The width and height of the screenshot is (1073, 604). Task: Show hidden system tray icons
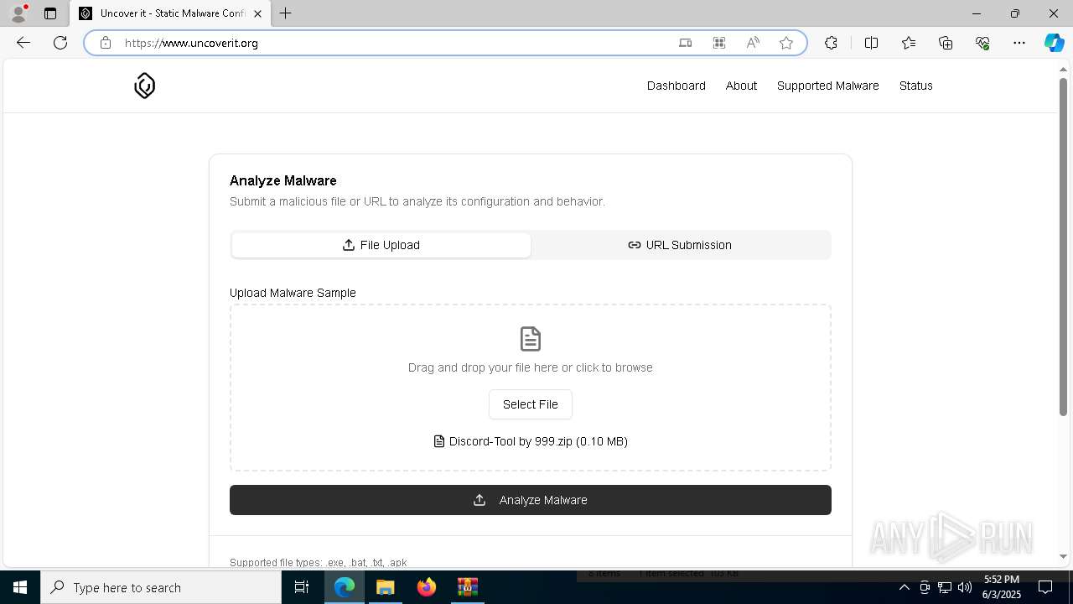[904, 587]
